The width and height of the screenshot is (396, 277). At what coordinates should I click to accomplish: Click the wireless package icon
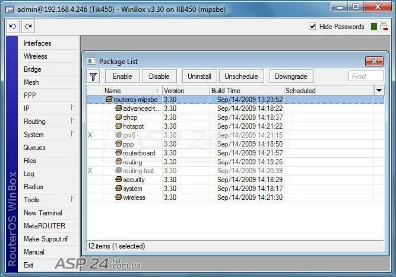[x=119, y=197]
